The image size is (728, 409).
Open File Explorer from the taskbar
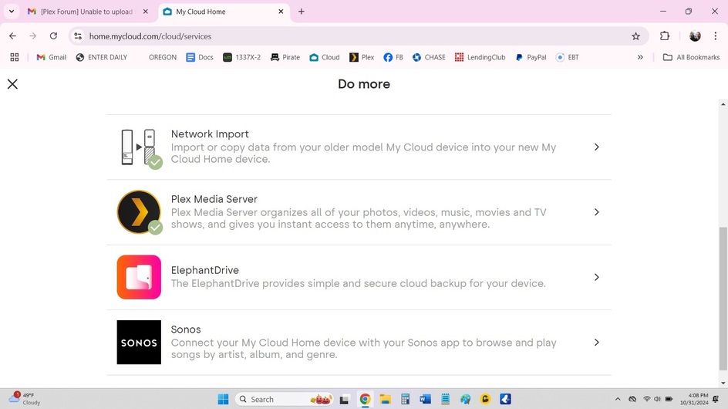[385, 399]
